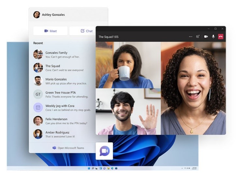Click the purple Teams Chat icon tile
The image size is (251, 181).
coord(104,151)
